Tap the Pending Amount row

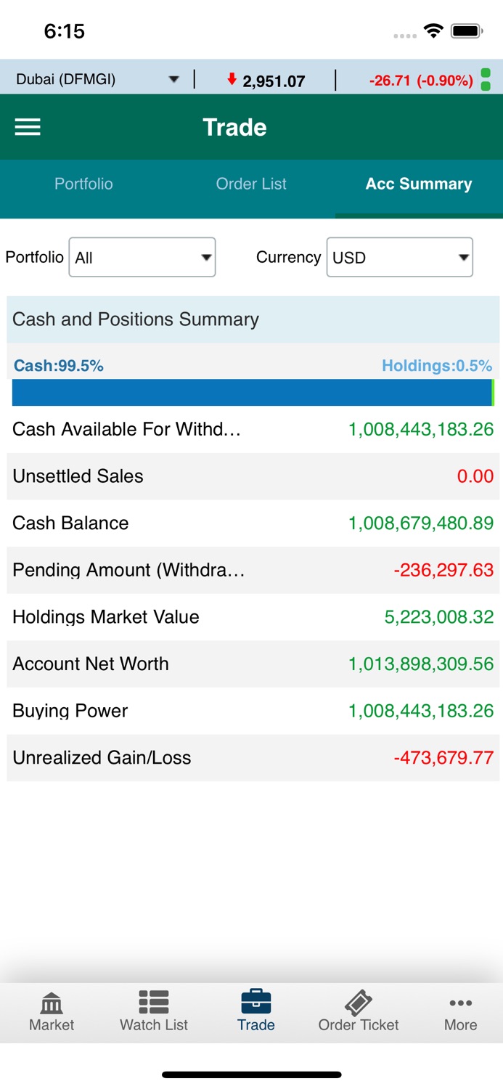pyautogui.click(x=253, y=570)
